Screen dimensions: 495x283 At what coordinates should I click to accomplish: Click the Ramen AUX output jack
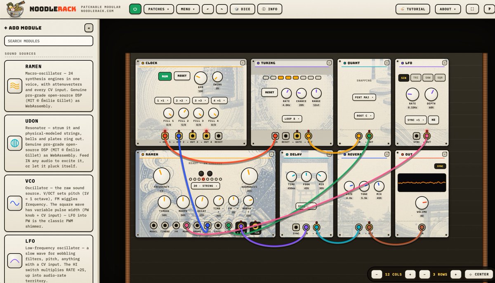point(255,226)
